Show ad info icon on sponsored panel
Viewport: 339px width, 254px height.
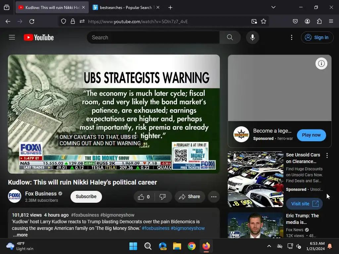click(321, 63)
